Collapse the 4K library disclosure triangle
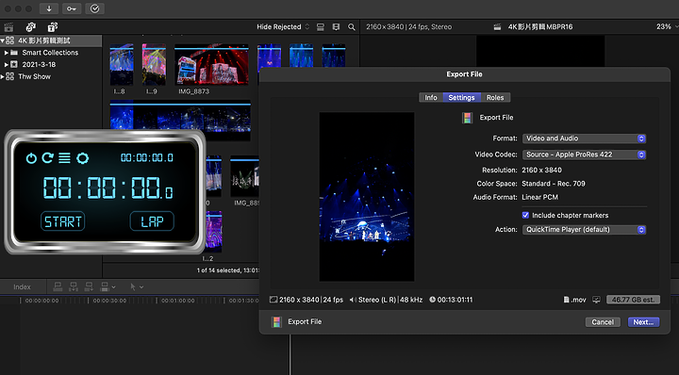The image size is (679, 375). pyautogui.click(x=3, y=41)
